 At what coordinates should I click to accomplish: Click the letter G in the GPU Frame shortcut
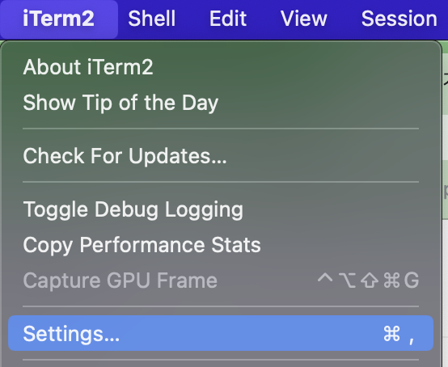412,281
